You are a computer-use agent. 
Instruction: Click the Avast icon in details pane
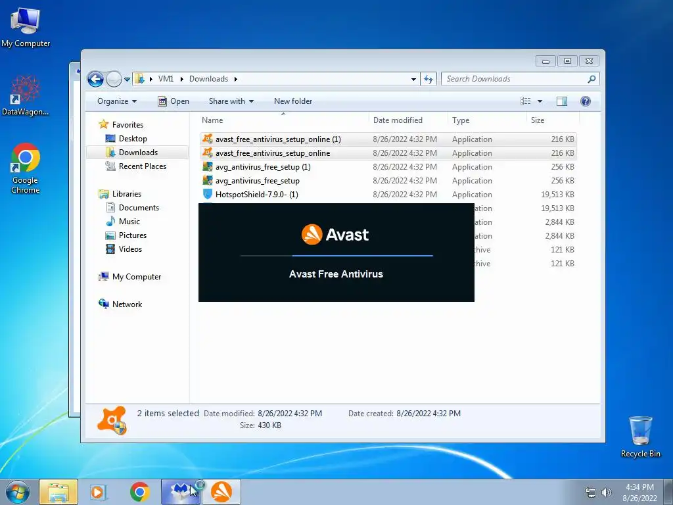(112, 420)
